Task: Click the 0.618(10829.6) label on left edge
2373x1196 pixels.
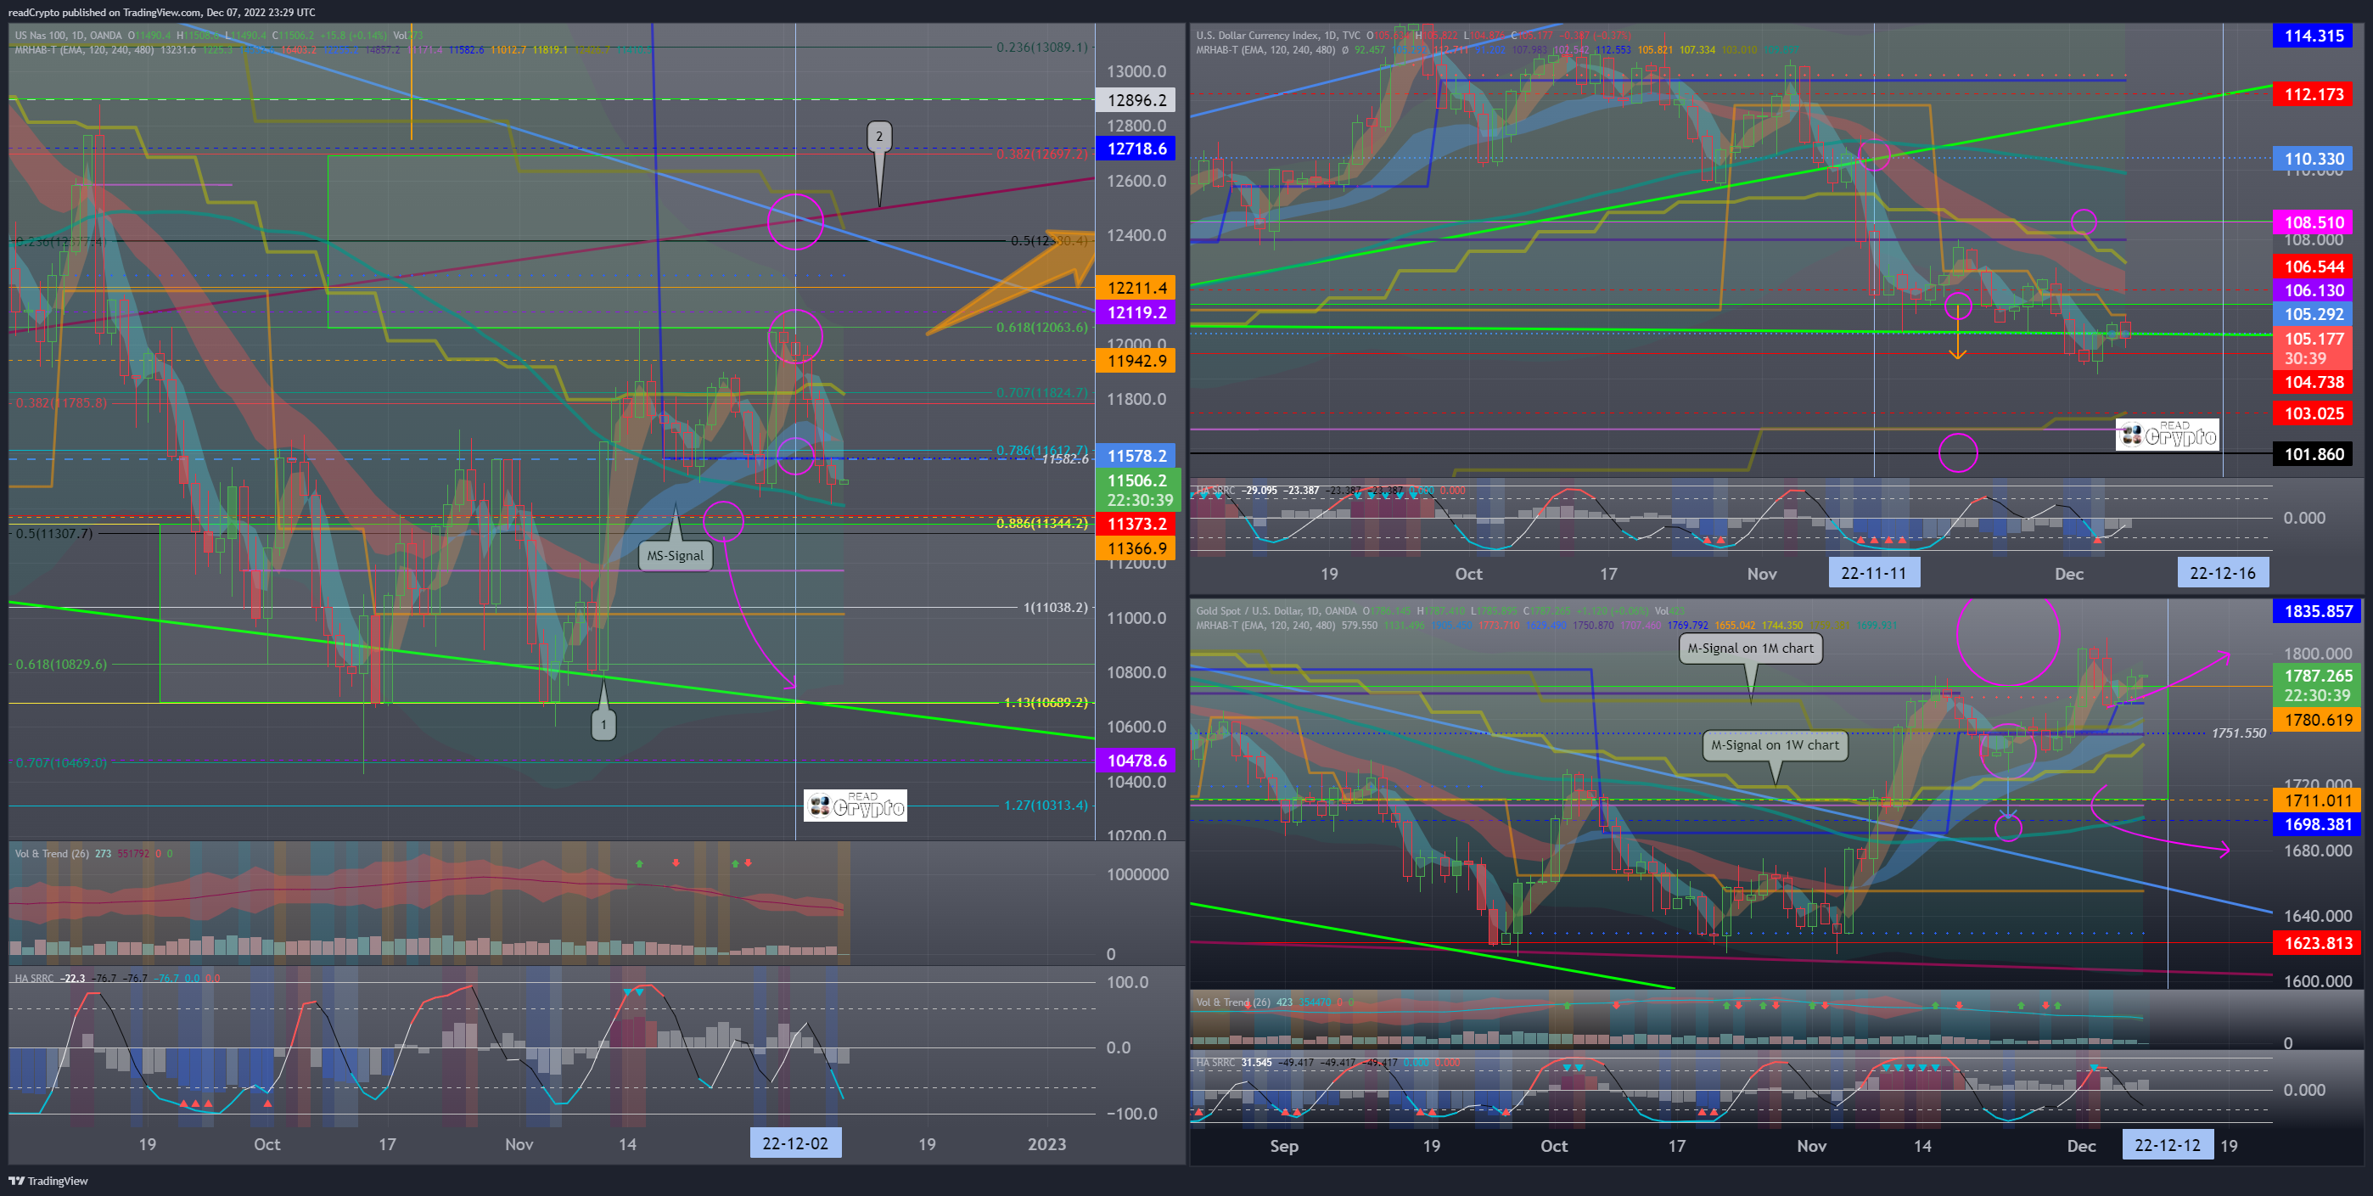Action: click(x=61, y=664)
